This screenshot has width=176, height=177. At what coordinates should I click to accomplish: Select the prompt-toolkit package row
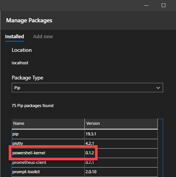click(85, 172)
